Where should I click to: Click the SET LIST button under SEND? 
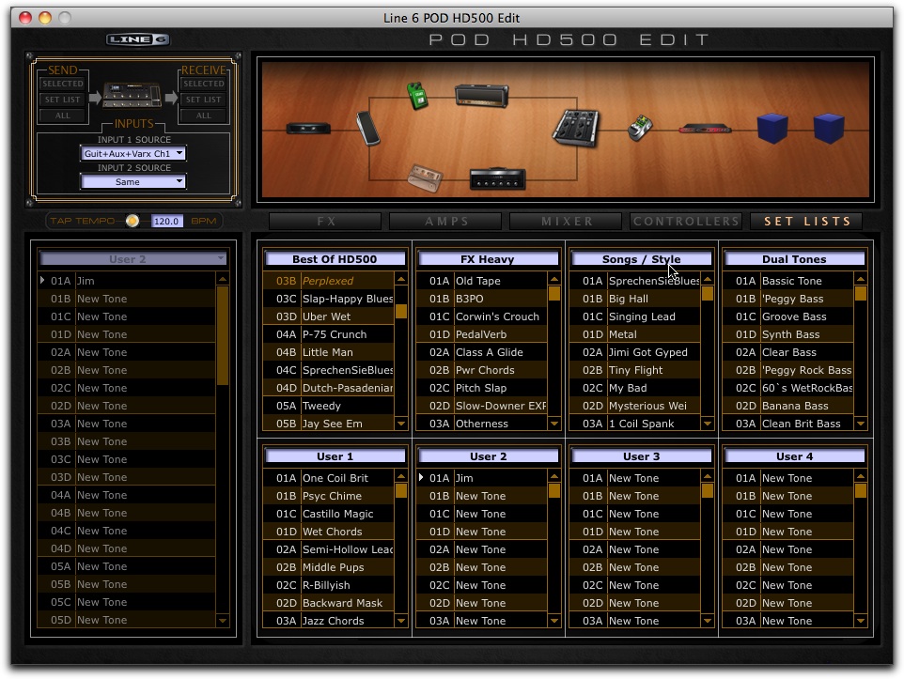[62, 100]
